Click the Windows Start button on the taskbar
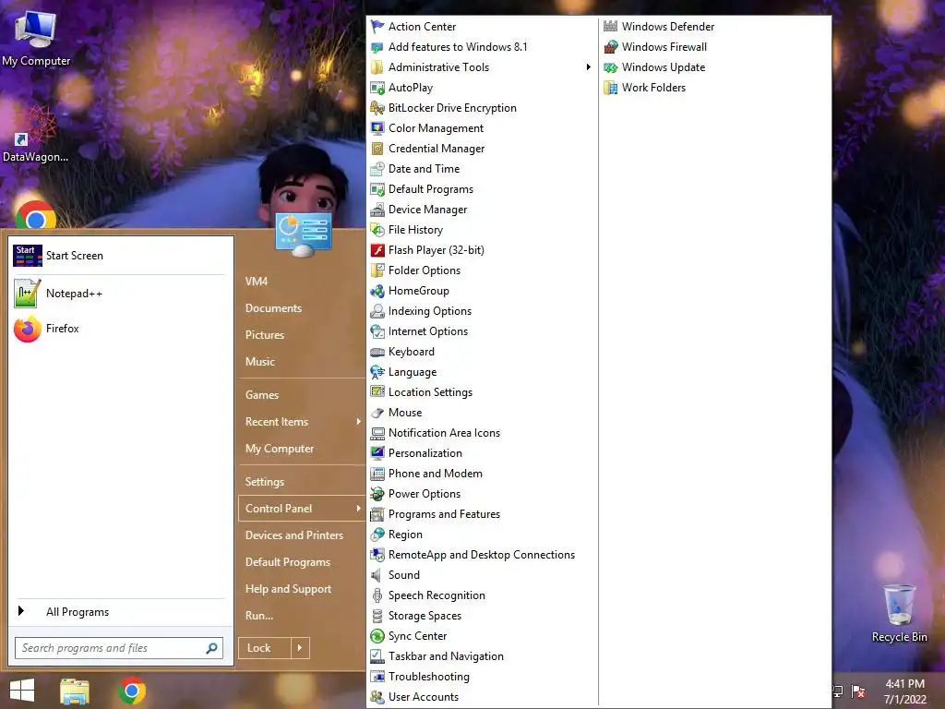Viewport: 945px width, 709px height. click(22, 691)
